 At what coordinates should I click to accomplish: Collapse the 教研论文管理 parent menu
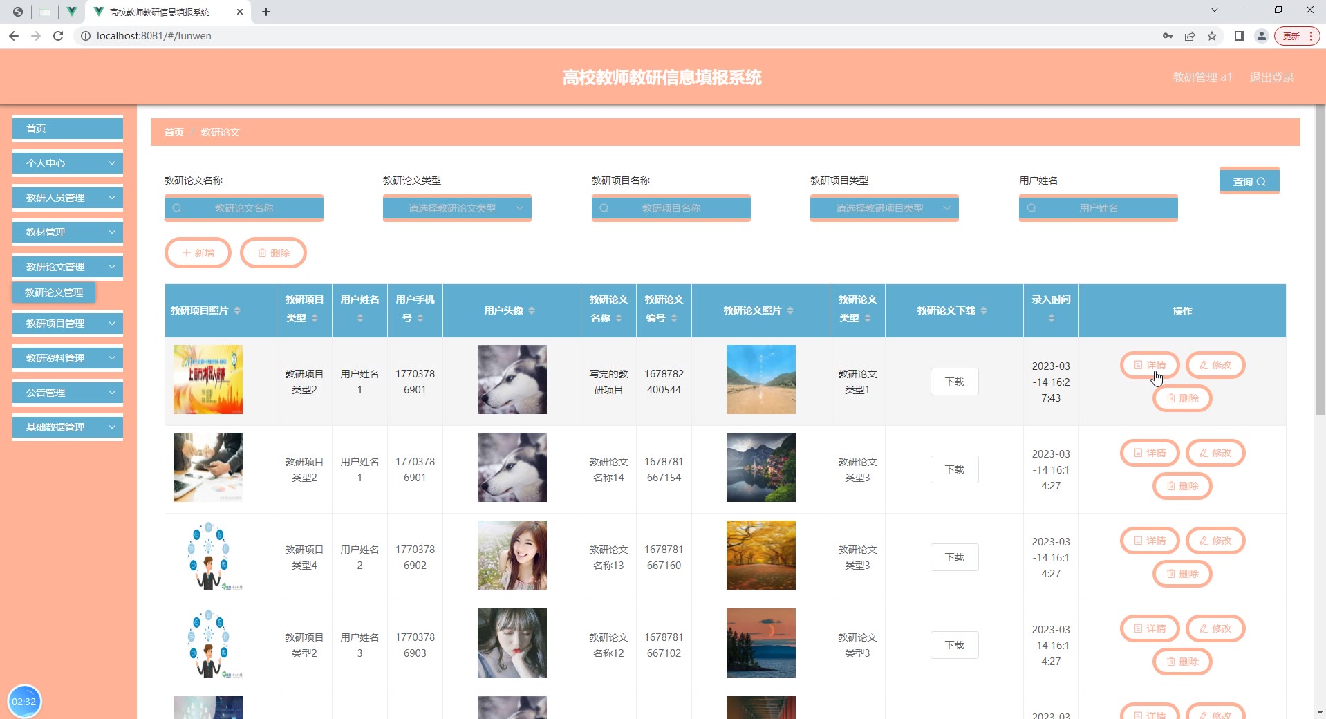pos(68,267)
